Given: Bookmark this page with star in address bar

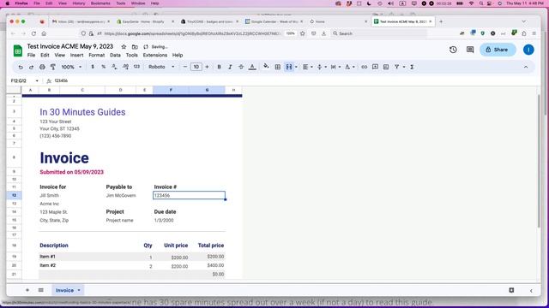Looking at the screenshot, I should [x=303, y=33].
